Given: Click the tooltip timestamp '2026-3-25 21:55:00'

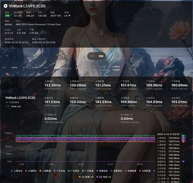Looking at the screenshot, I should pos(168,134).
